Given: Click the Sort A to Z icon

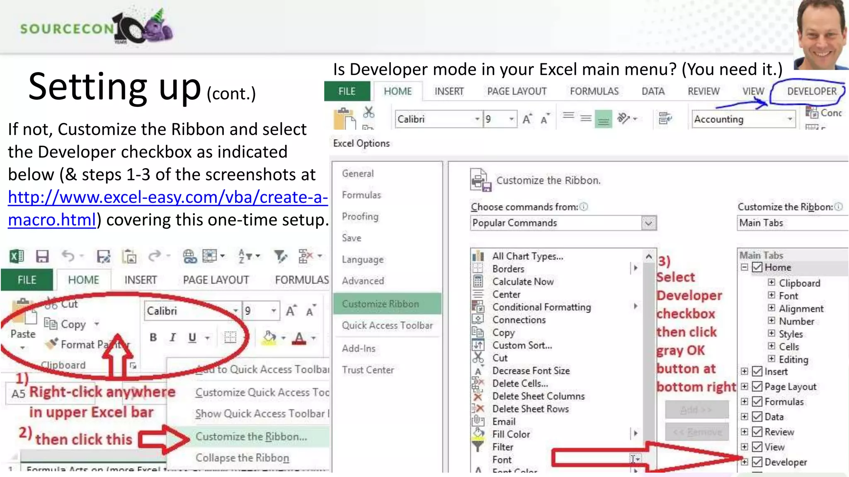Looking at the screenshot, I should (245, 256).
